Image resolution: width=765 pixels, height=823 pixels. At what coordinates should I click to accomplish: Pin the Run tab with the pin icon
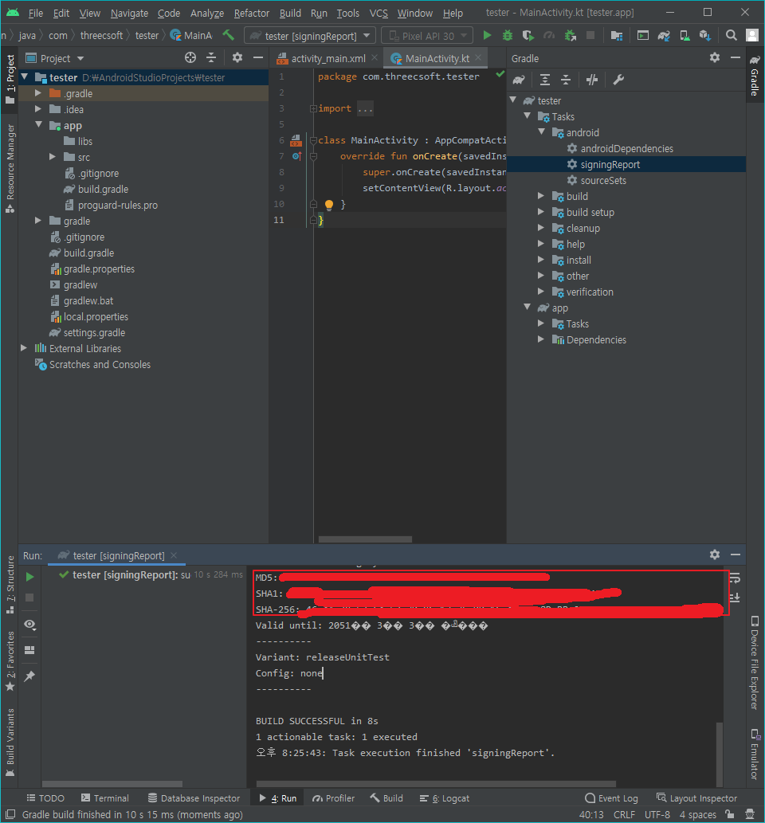pyautogui.click(x=30, y=676)
